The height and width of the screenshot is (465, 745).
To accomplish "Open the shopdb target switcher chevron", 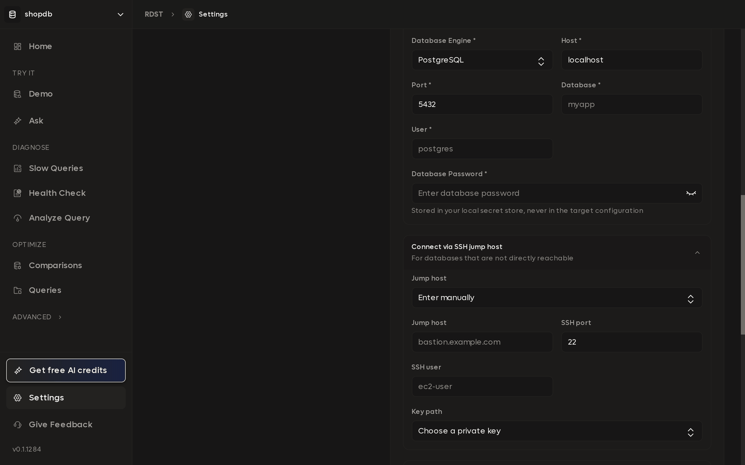I will [x=120, y=14].
